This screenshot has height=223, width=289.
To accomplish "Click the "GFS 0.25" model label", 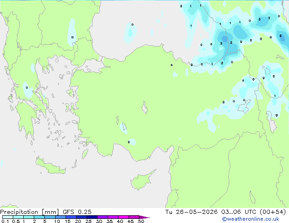I will (x=77, y=212).
